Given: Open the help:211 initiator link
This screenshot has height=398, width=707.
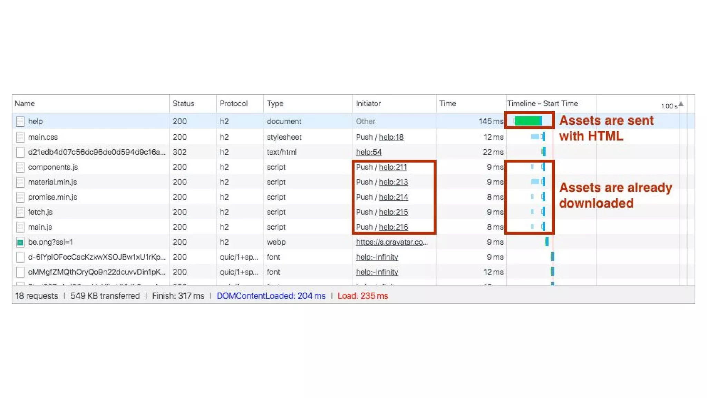Looking at the screenshot, I should click(x=393, y=167).
